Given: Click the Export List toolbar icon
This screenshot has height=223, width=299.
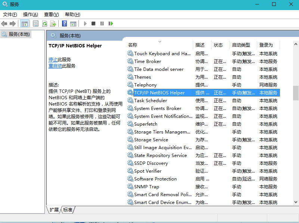Looking at the screenshot, I should [54, 23].
